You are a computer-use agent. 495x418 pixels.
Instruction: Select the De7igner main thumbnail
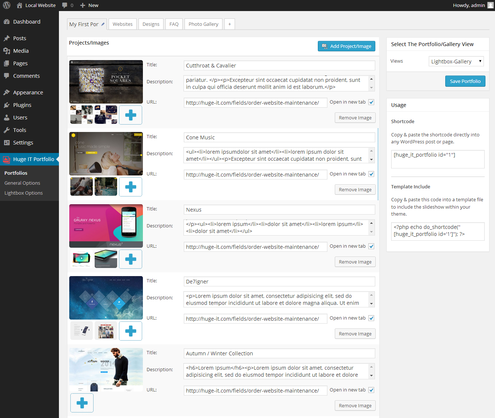(106, 298)
